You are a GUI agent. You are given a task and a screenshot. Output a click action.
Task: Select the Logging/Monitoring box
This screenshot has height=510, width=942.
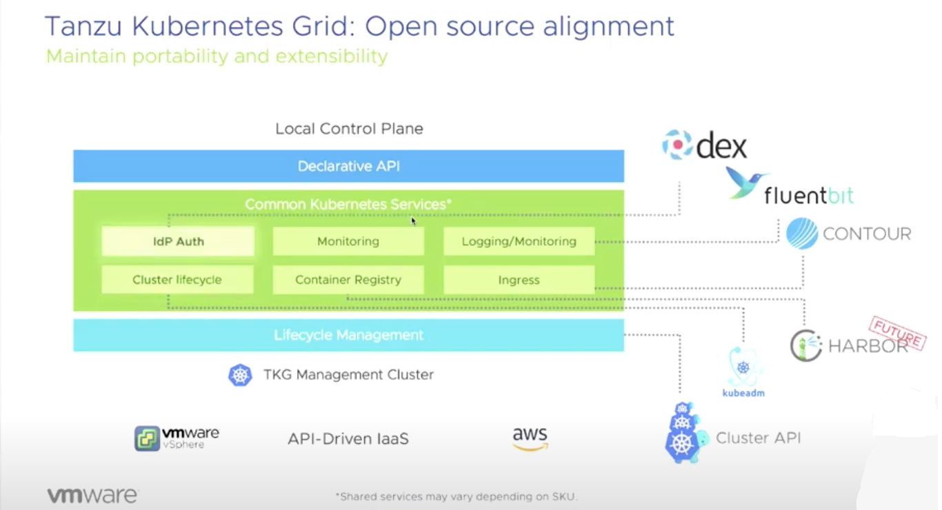[519, 242]
